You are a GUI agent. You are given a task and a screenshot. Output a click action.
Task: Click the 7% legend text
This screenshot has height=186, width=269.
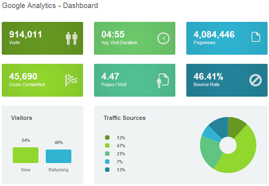(120, 162)
